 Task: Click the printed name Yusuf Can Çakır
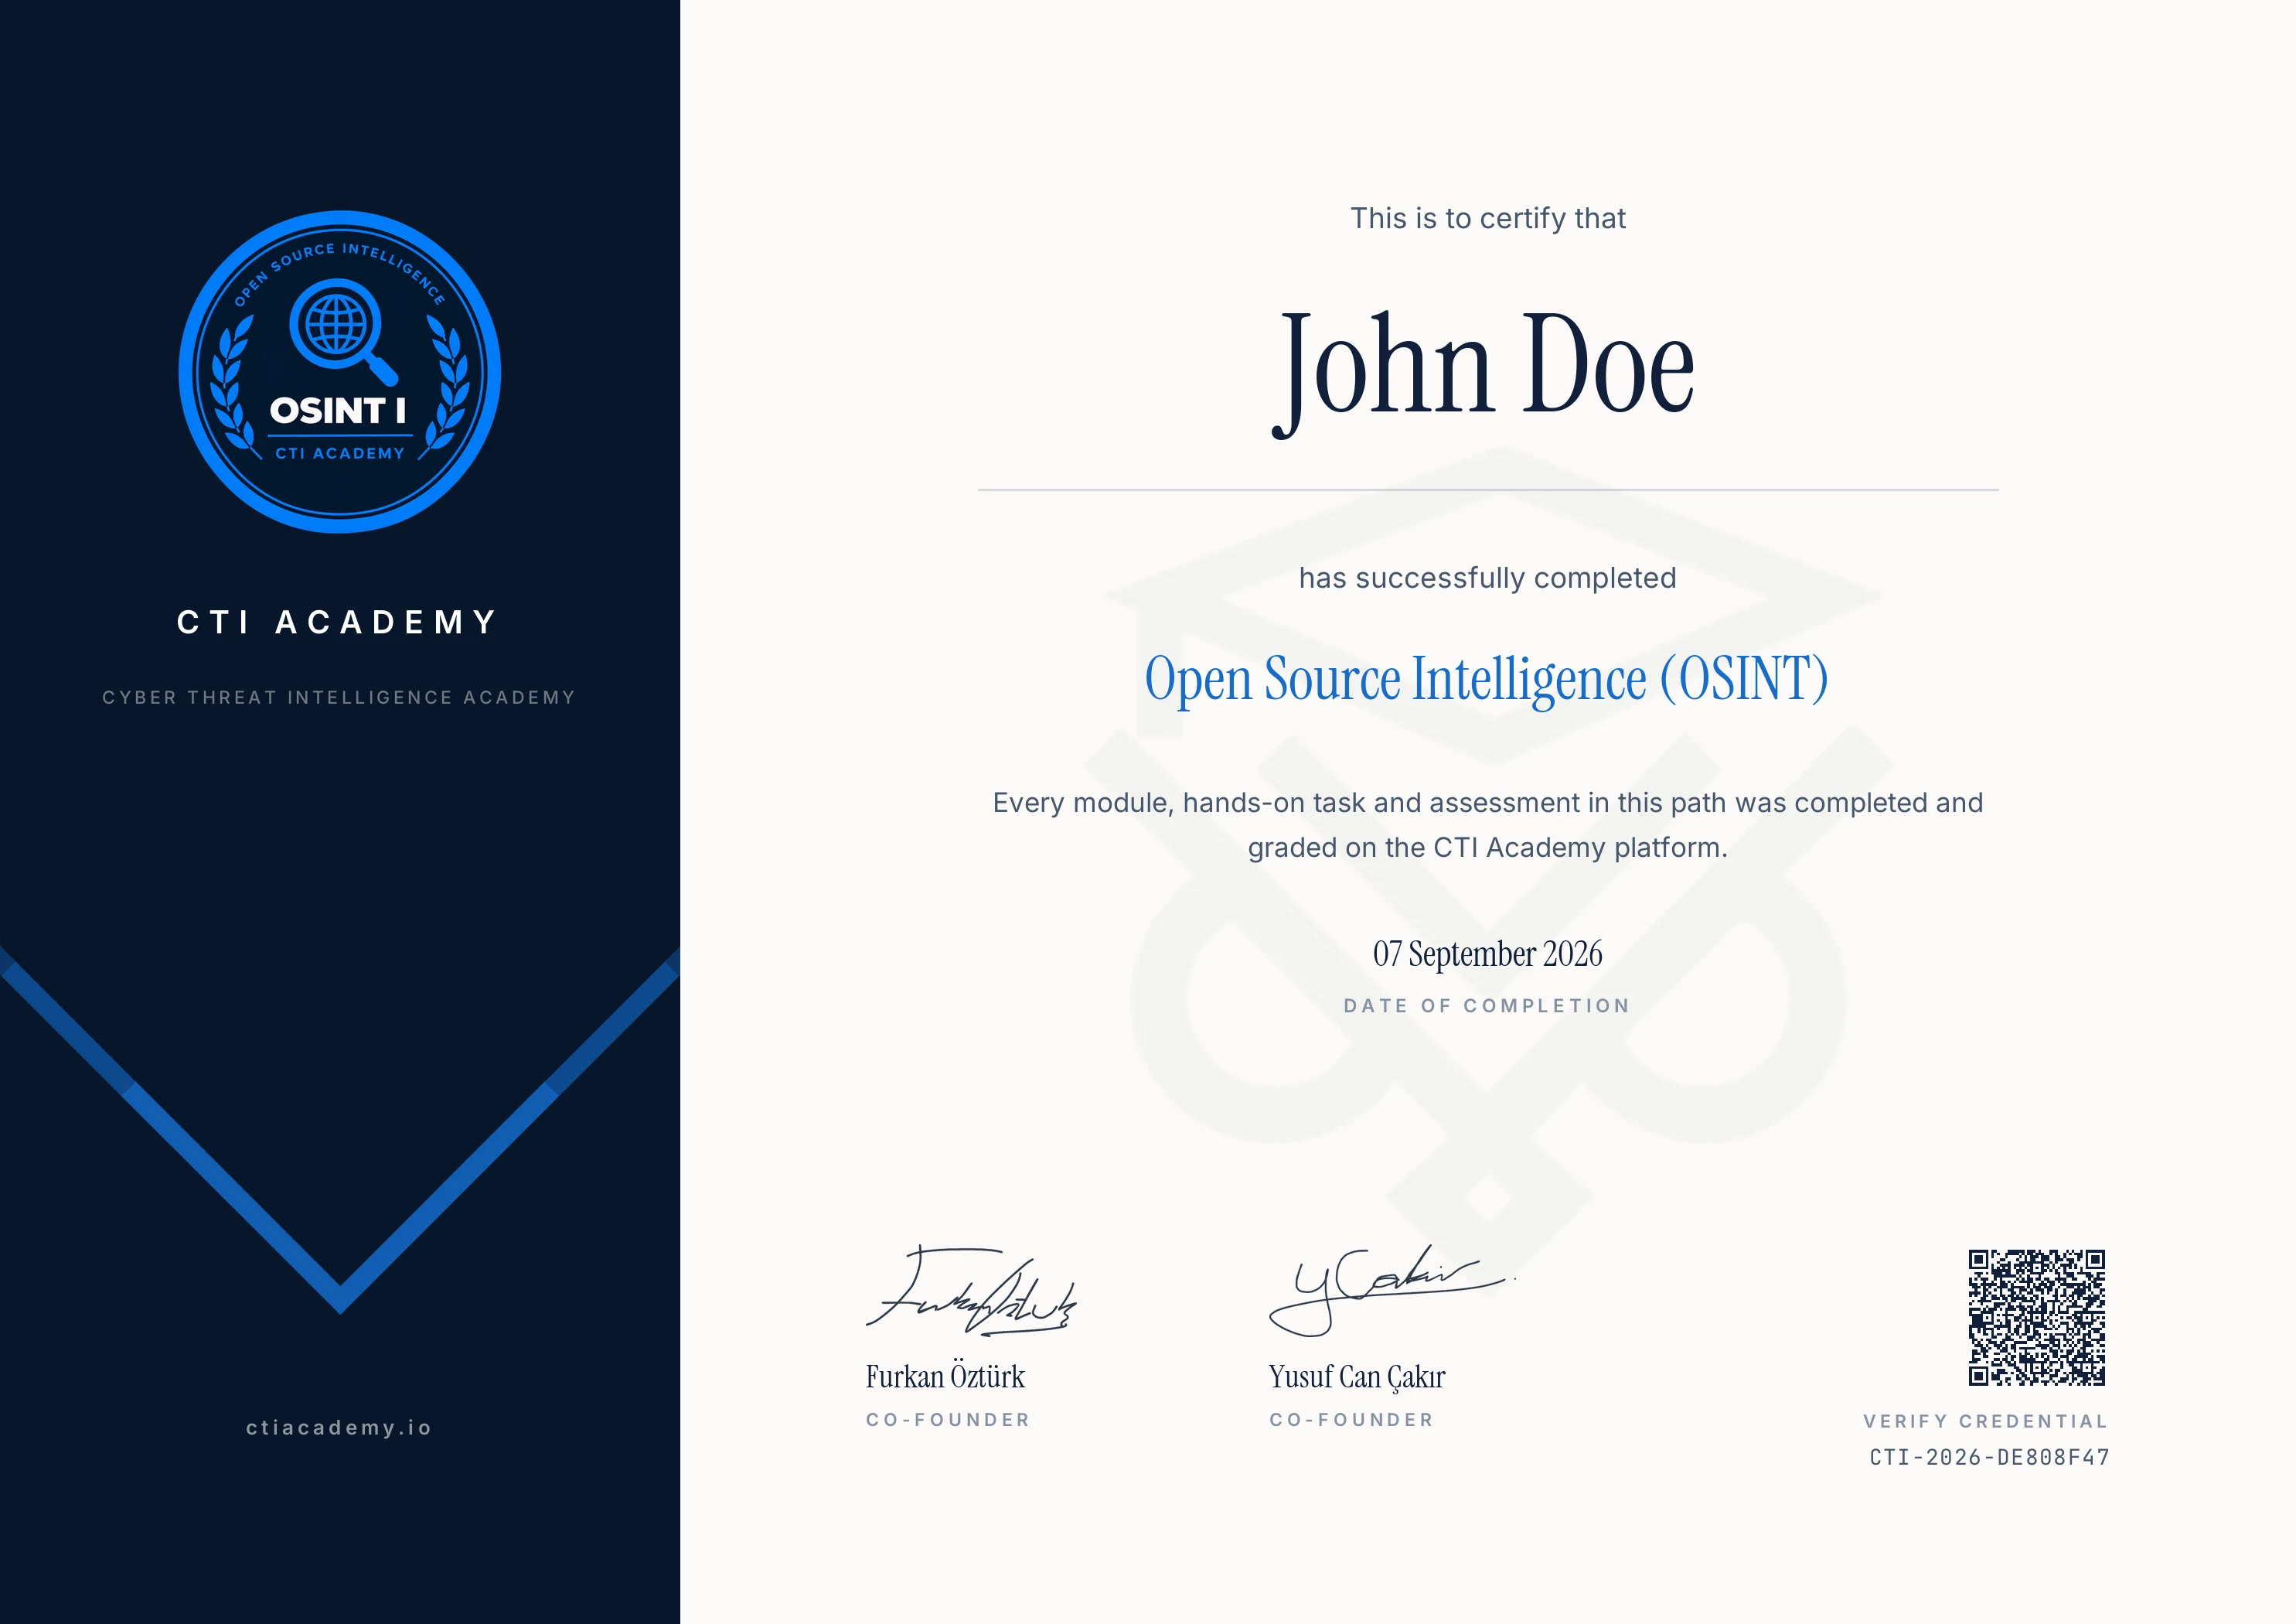click(x=1357, y=1378)
